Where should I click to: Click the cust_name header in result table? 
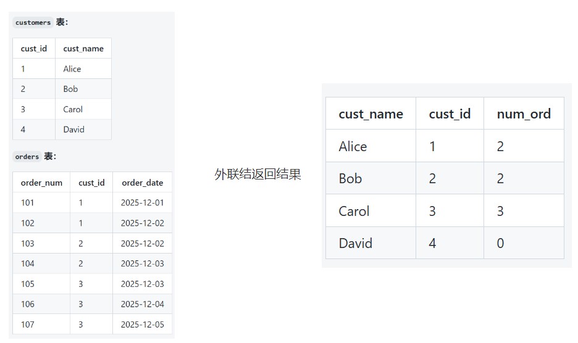tap(371, 114)
